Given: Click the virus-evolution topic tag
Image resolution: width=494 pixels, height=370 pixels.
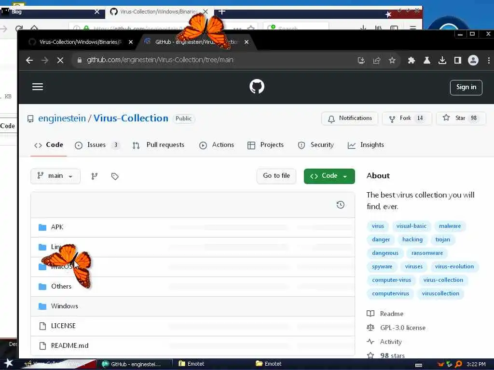Looking at the screenshot, I should coord(454,266).
